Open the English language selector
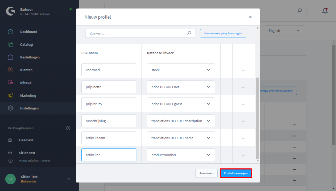This screenshot has width=336, height=191. [x=284, y=31]
